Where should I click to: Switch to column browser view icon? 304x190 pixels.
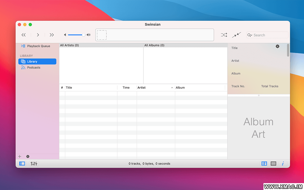point(264,164)
